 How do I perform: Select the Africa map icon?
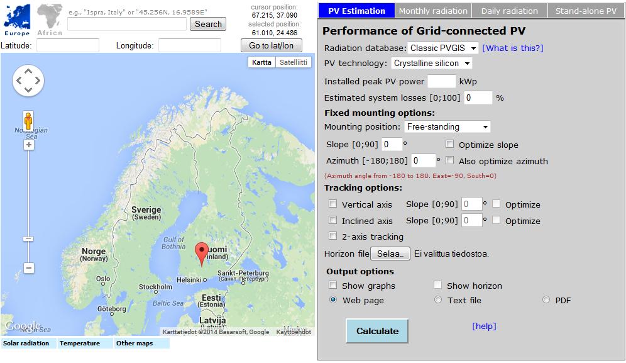(50, 20)
